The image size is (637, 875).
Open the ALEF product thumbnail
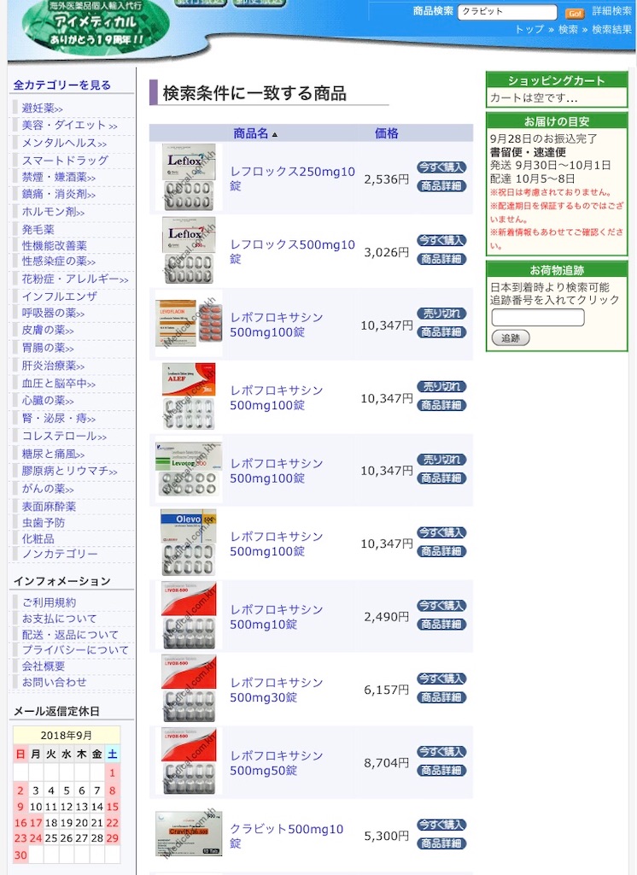tap(189, 396)
